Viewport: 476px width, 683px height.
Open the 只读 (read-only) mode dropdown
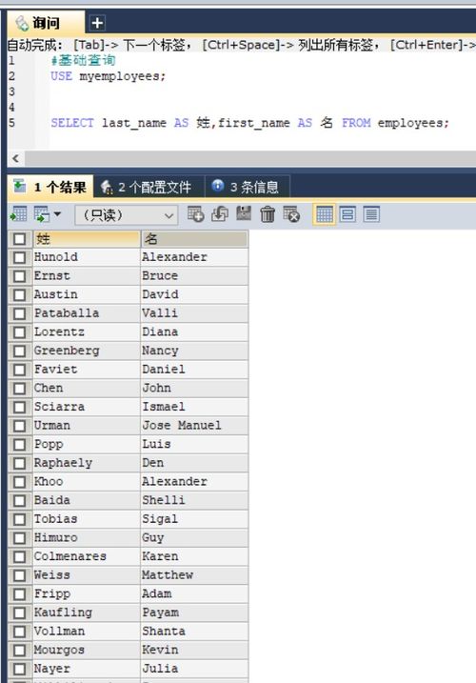pos(127,215)
